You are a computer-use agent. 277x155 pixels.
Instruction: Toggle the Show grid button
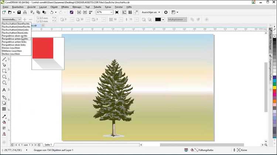tap(130, 12)
